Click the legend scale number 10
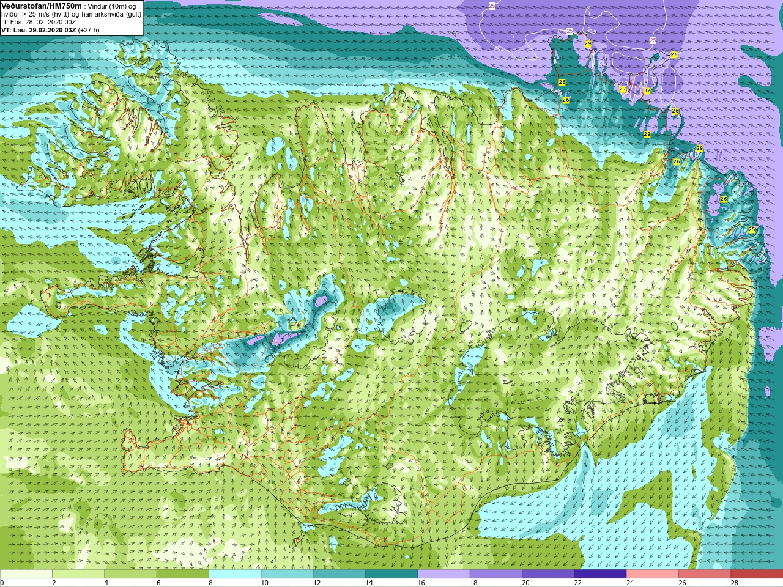This screenshot has width=783, height=587. 265,583
